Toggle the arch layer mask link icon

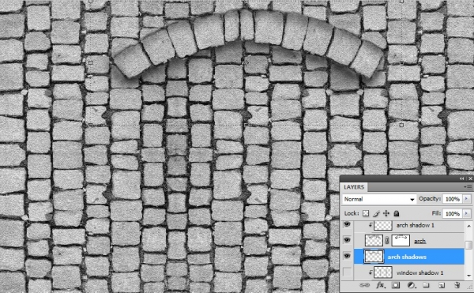click(387, 241)
